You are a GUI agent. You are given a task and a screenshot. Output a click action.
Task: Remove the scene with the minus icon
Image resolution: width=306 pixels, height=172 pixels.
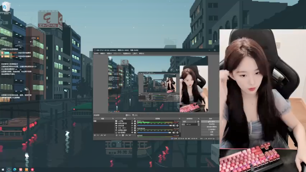(x=98, y=135)
